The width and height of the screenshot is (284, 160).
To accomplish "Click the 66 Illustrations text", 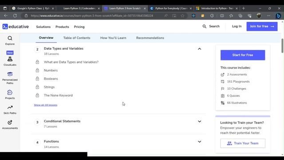I will click(237, 103).
